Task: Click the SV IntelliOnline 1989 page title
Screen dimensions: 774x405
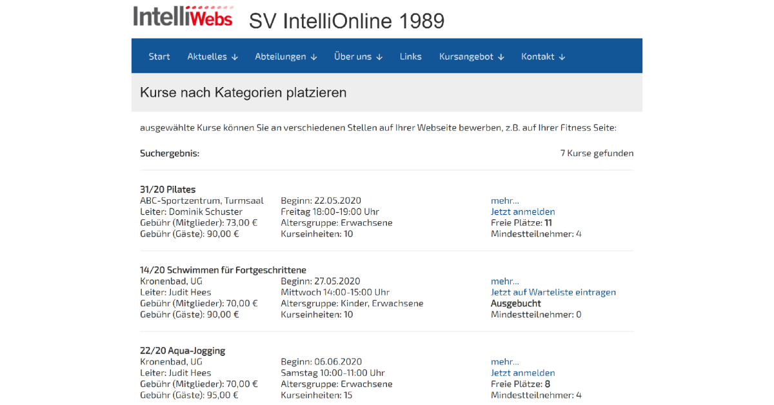Action: (x=346, y=21)
